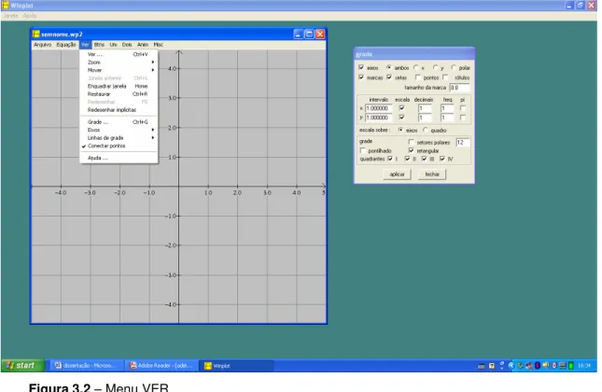The height and width of the screenshot is (392, 602).
Task: Open the Um menu
Action: click(x=113, y=45)
